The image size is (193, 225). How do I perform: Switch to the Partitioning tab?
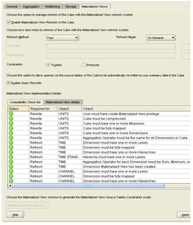[x=52, y=7]
